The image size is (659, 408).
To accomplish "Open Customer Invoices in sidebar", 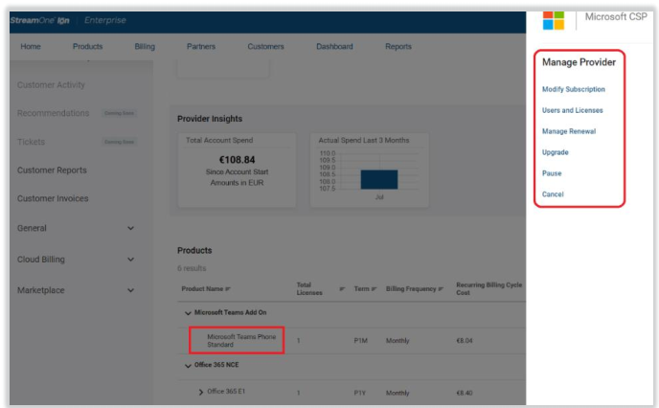I will click(x=53, y=198).
